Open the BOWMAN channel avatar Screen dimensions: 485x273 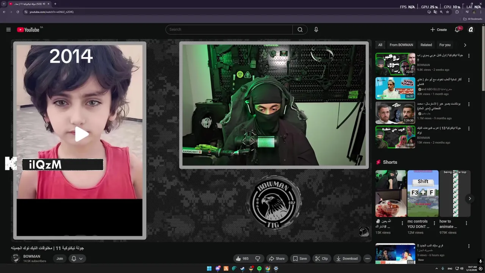16,259
